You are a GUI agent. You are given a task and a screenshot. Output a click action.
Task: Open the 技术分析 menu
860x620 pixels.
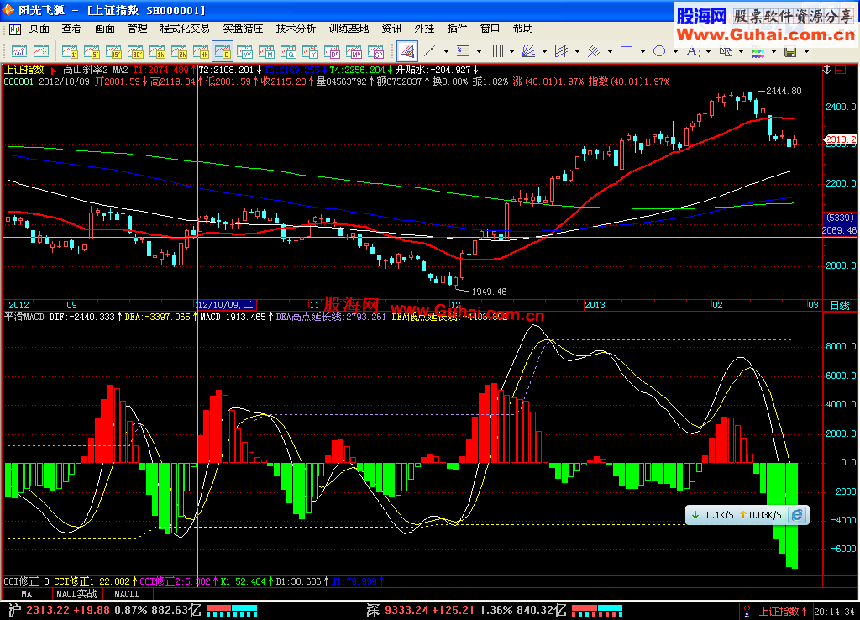pos(296,29)
